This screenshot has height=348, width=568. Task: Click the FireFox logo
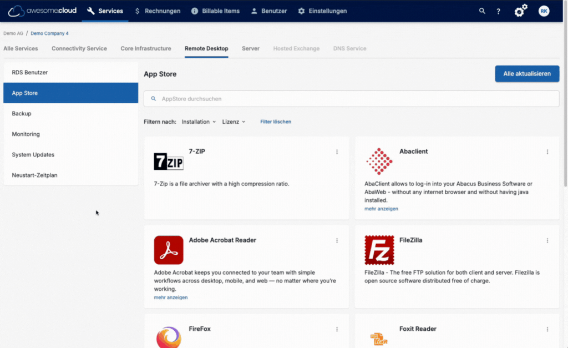tap(169, 337)
